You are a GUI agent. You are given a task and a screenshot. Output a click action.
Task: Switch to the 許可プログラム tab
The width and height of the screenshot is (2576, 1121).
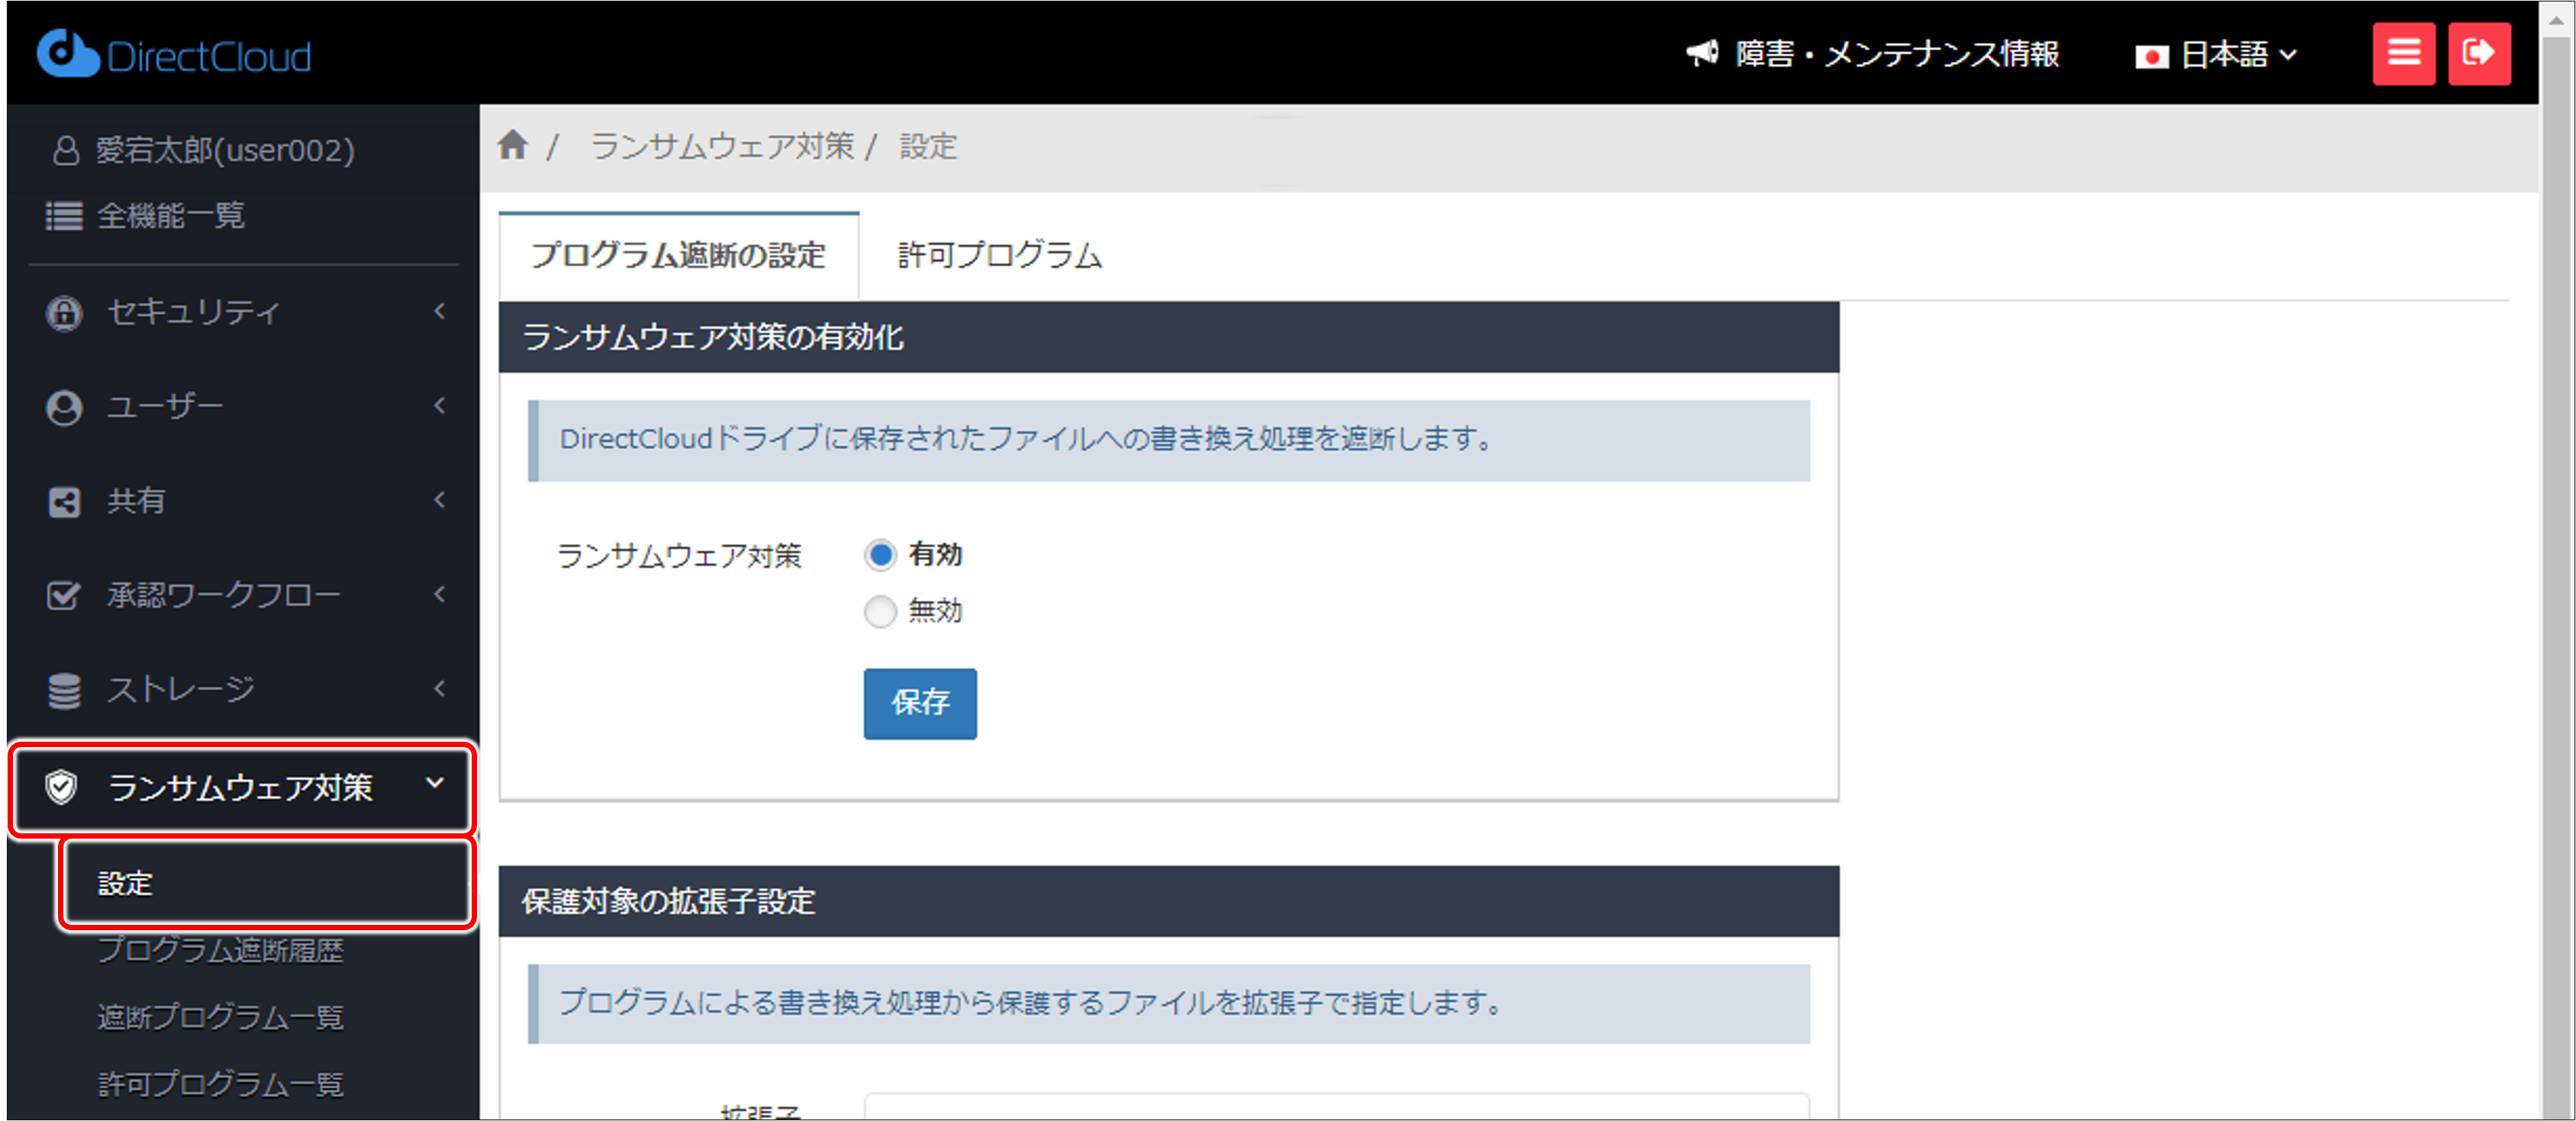pyautogui.click(x=1000, y=255)
